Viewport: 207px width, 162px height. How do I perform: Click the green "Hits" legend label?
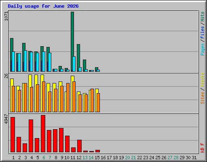click(203, 17)
